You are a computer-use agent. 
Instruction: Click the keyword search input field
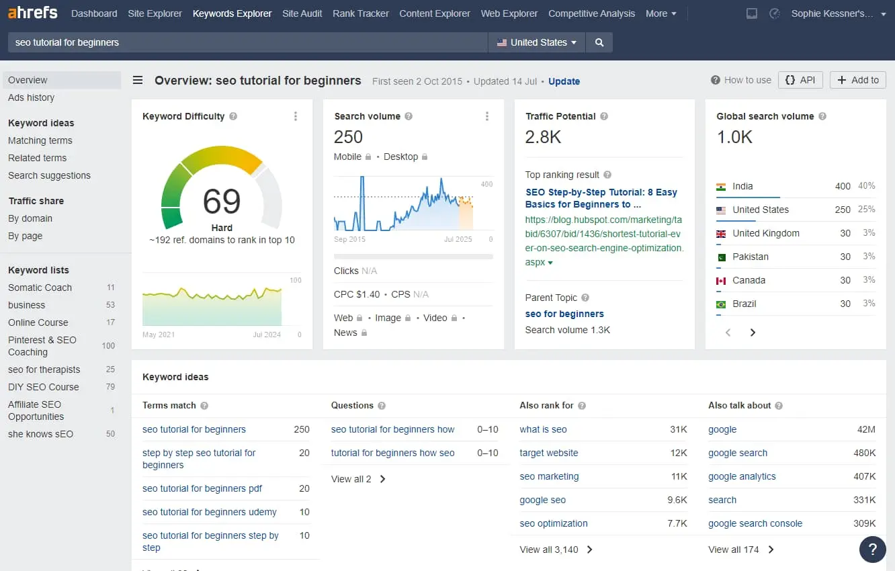click(248, 42)
